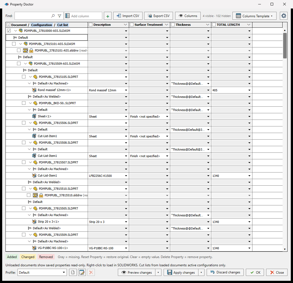Viewport: 293px width, 283px height.
Task: Collapse the PDMPUBL_37810000-ASS.SLDASM tree node
Action: pos(16,31)
